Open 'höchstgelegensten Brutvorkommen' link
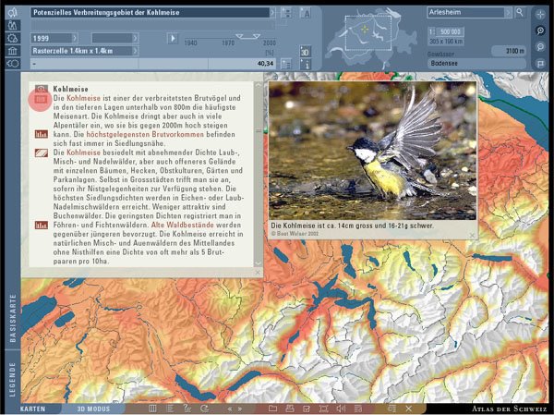 145,134
